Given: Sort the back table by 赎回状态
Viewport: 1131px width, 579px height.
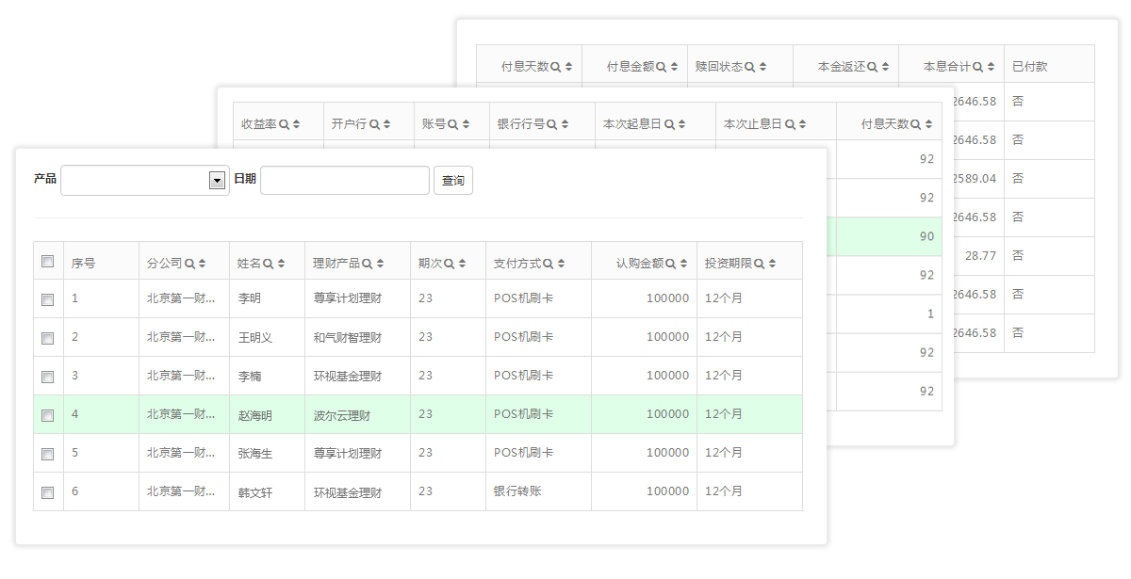Looking at the screenshot, I should click(762, 67).
